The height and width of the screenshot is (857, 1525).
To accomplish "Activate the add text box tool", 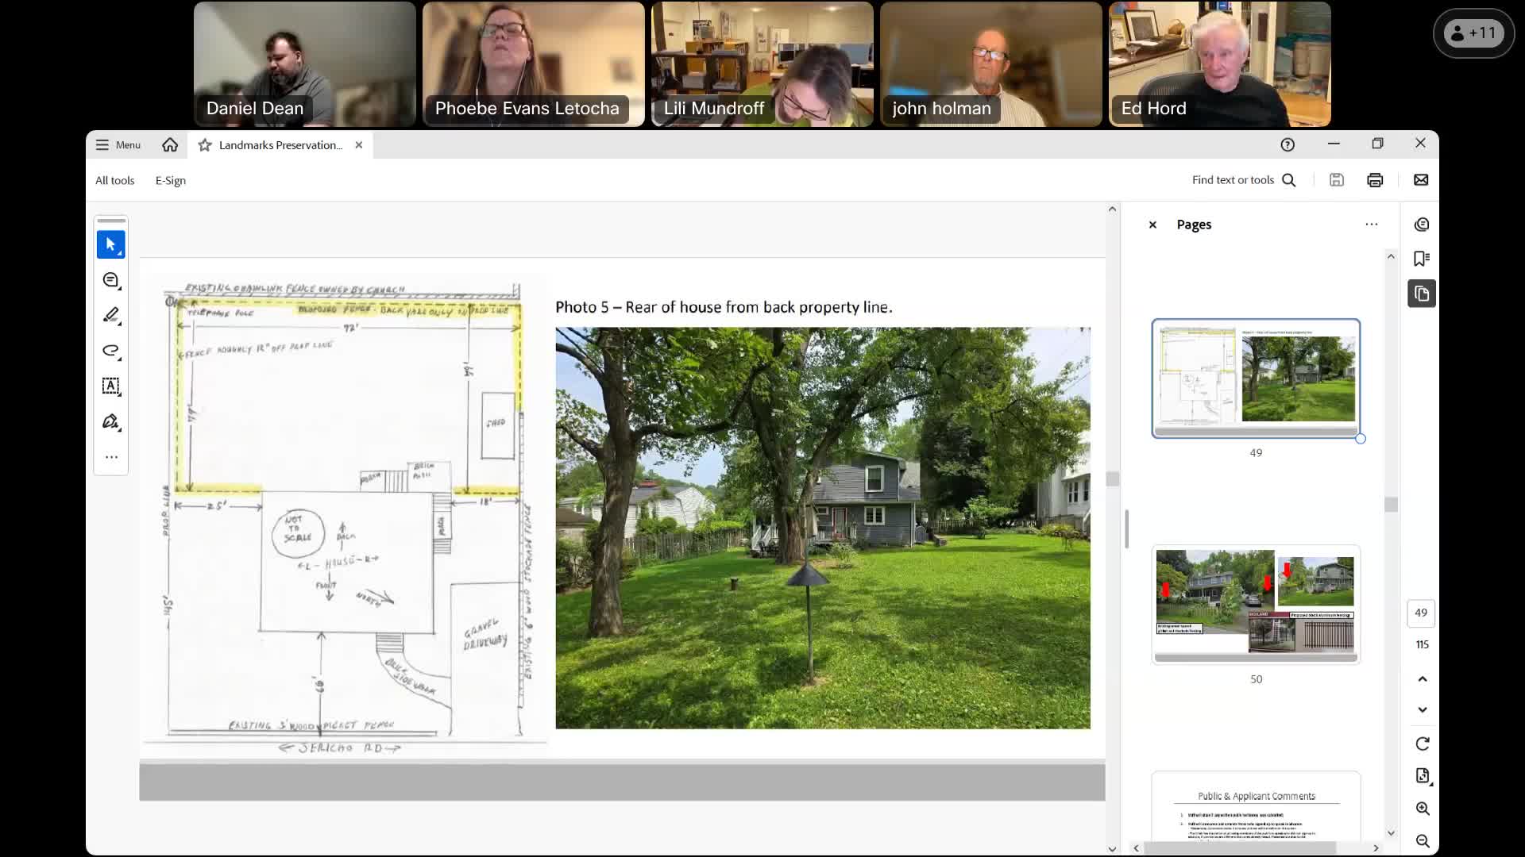I will (110, 386).
